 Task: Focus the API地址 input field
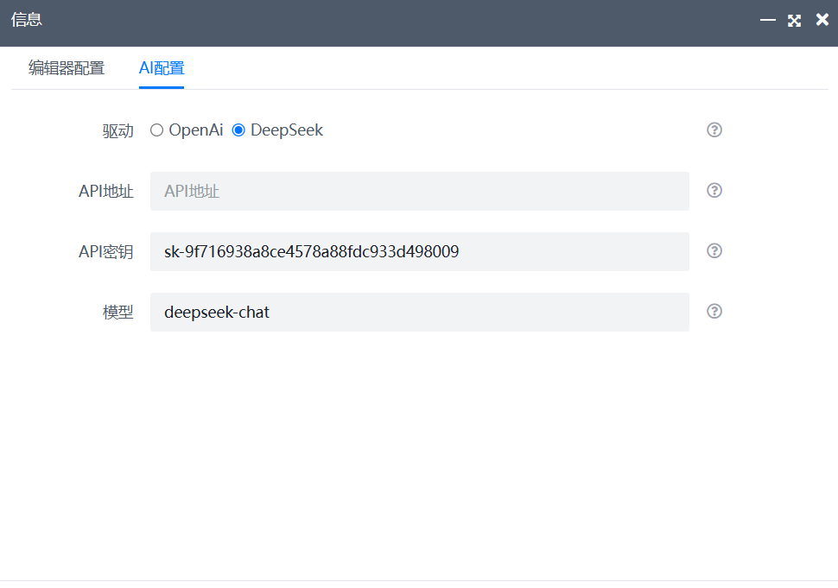[x=420, y=191]
